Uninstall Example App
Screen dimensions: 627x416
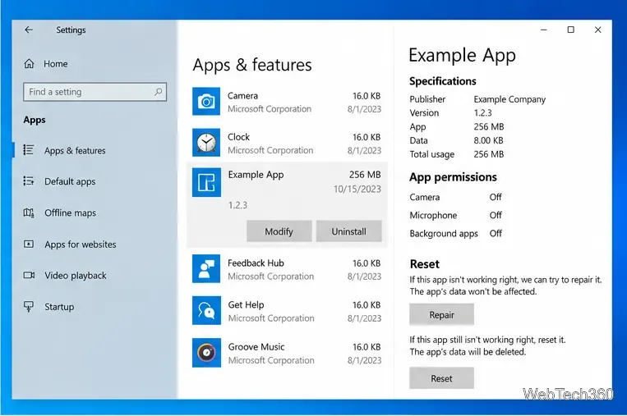[x=348, y=231]
